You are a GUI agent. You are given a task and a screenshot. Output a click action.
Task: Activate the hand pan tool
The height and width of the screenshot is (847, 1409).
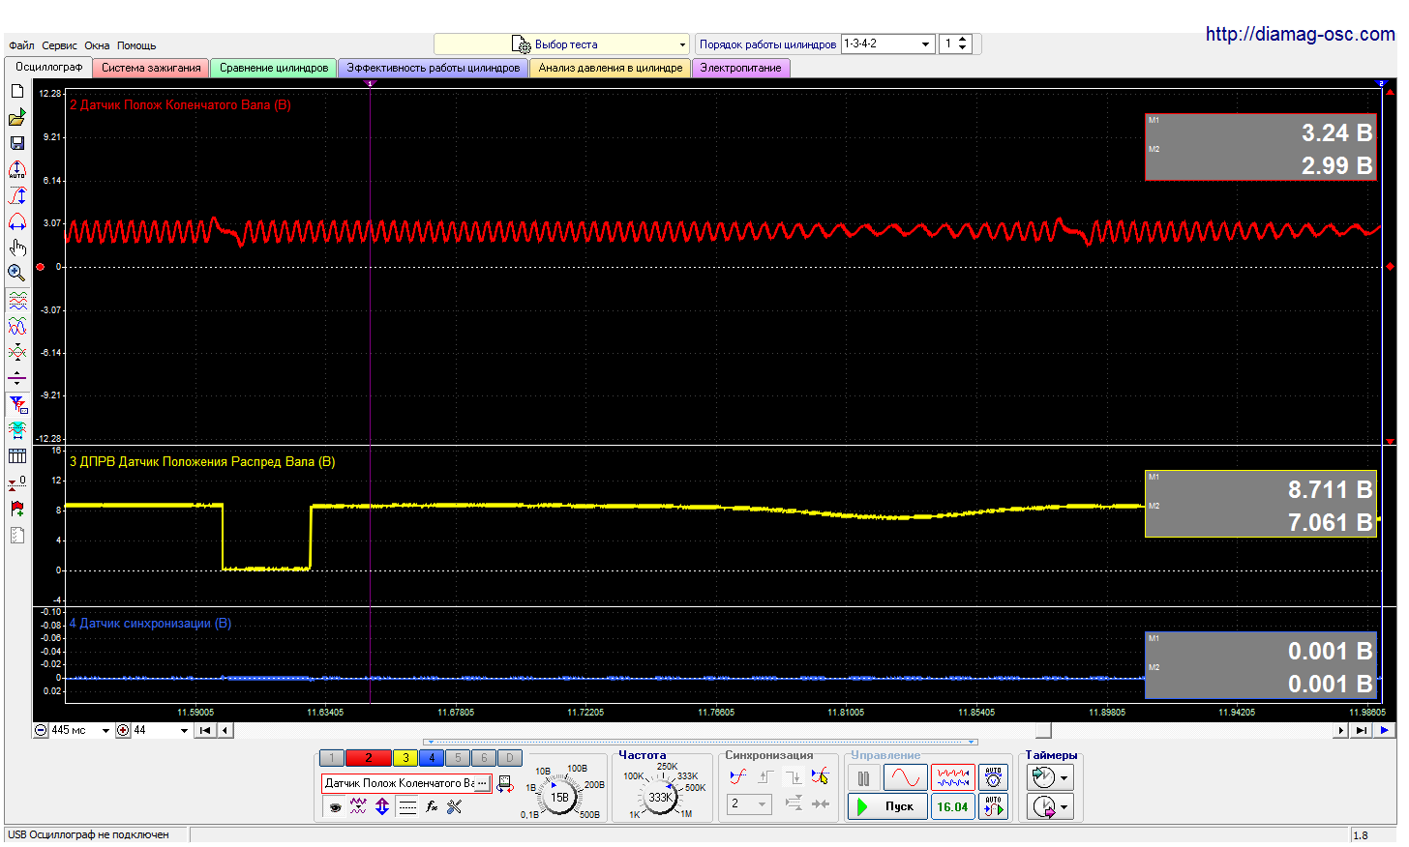(x=17, y=248)
